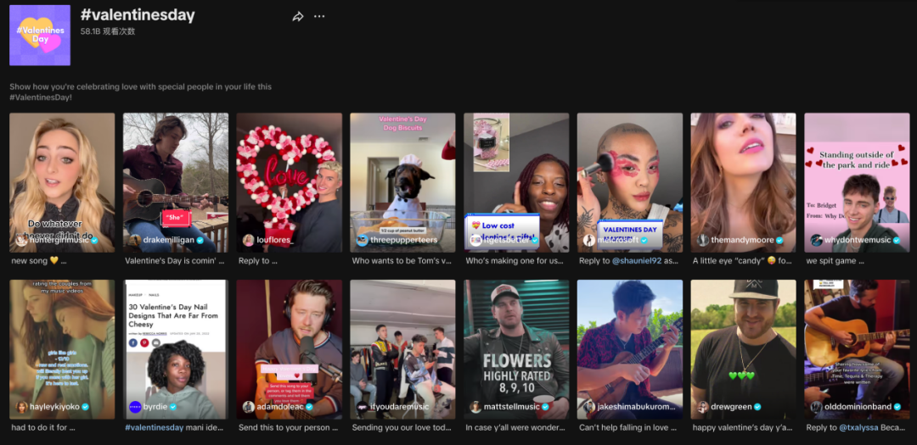Click the themandymoore username
This screenshot has width=917, height=445.
pyautogui.click(x=742, y=240)
